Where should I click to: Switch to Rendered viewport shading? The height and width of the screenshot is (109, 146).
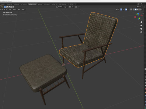pyautogui.click(x=140, y=9)
